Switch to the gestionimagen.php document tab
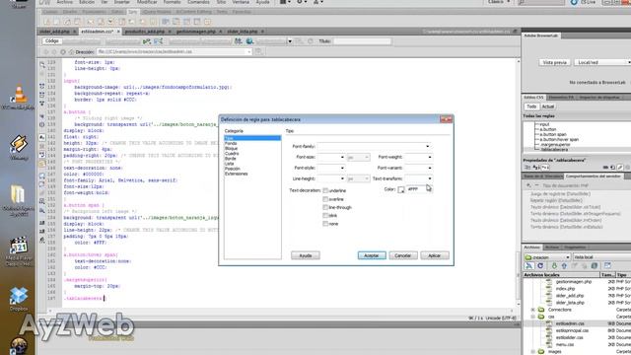This screenshot has width=631, height=355. [x=196, y=32]
